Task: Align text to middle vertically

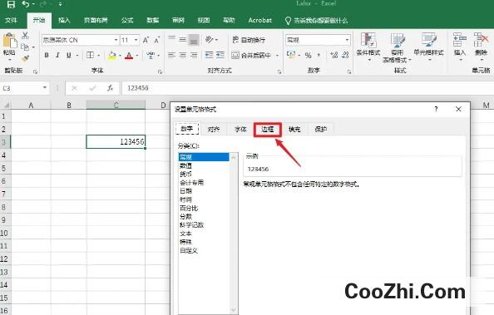Action: [183, 40]
